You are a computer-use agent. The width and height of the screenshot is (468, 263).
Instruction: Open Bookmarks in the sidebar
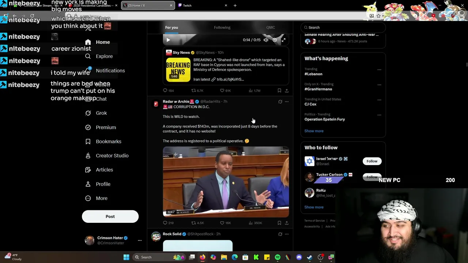[103, 141]
